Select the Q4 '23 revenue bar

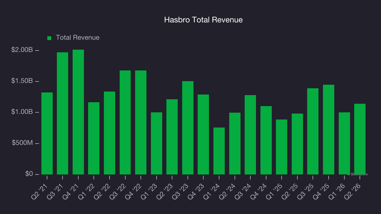click(x=203, y=134)
